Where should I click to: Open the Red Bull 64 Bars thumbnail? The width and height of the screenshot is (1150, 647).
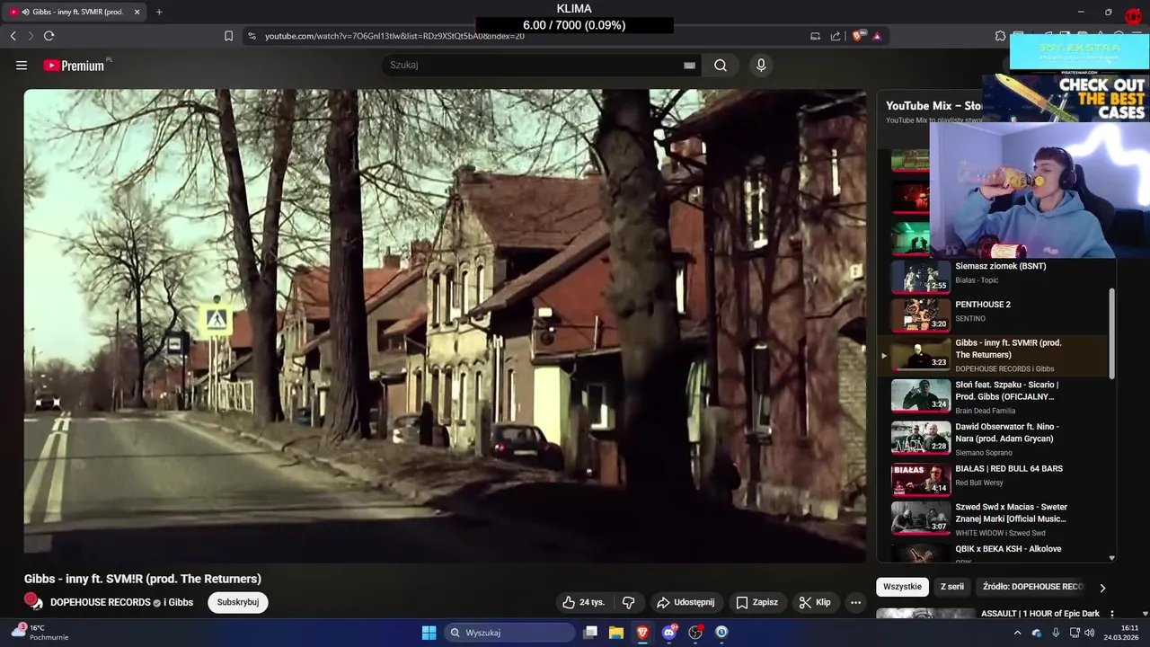pyautogui.click(x=920, y=480)
